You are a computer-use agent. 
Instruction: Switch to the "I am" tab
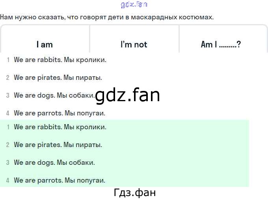point(45,44)
